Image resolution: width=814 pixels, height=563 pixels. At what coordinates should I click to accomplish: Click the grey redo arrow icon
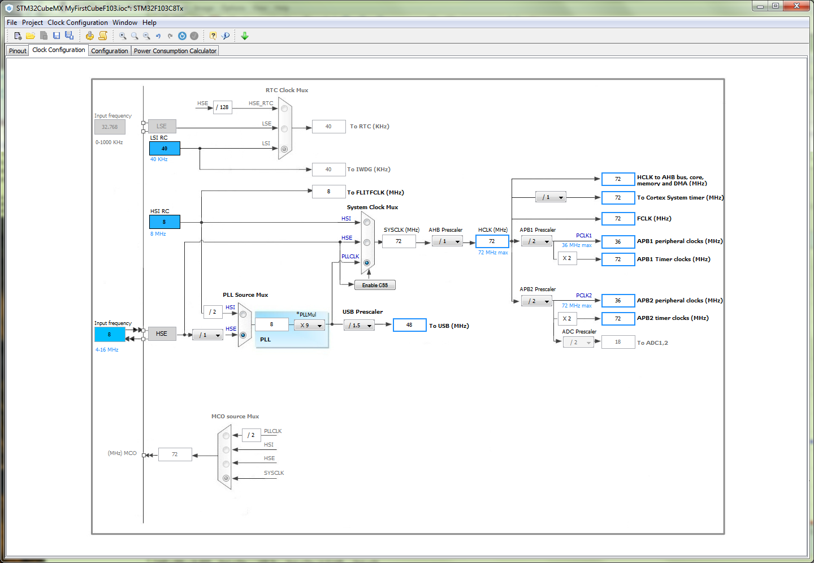(170, 36)
